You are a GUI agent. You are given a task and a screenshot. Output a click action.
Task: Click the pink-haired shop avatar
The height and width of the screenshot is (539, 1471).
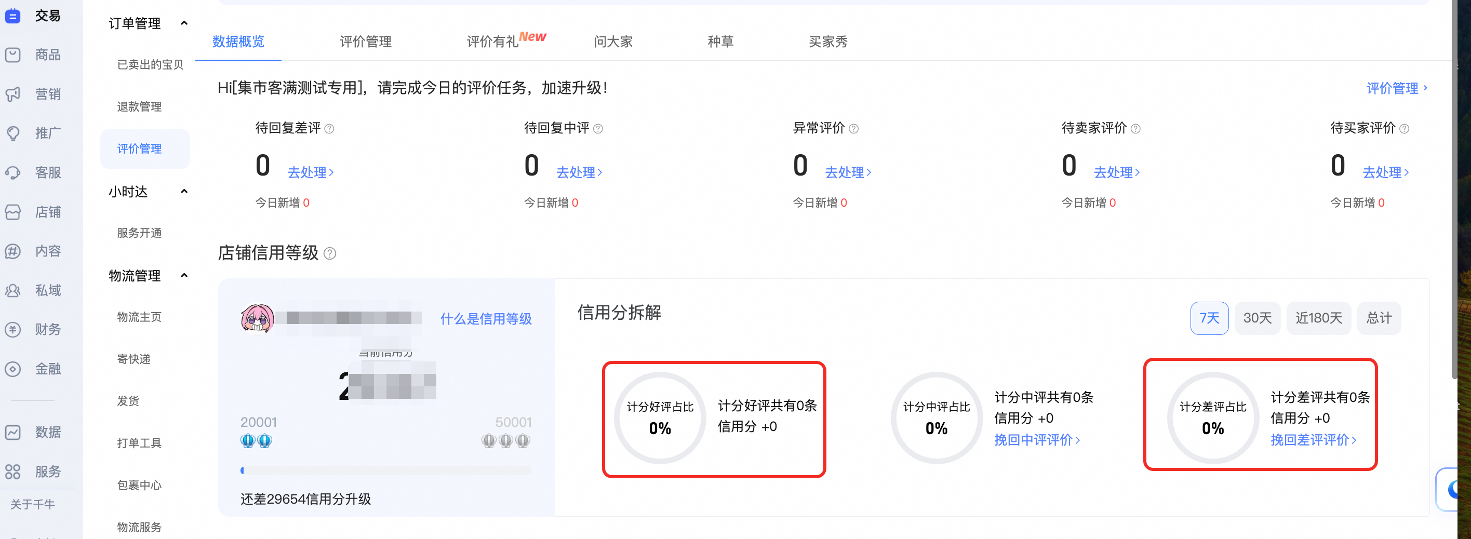tap(258, 318)
